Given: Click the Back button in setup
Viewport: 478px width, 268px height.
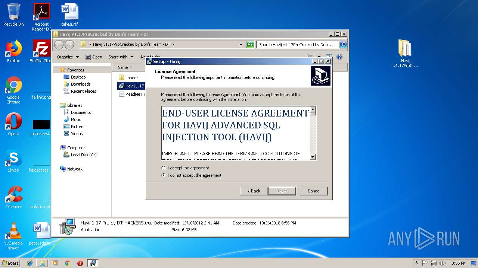Looking at the screenshot, I should [254, 191].
